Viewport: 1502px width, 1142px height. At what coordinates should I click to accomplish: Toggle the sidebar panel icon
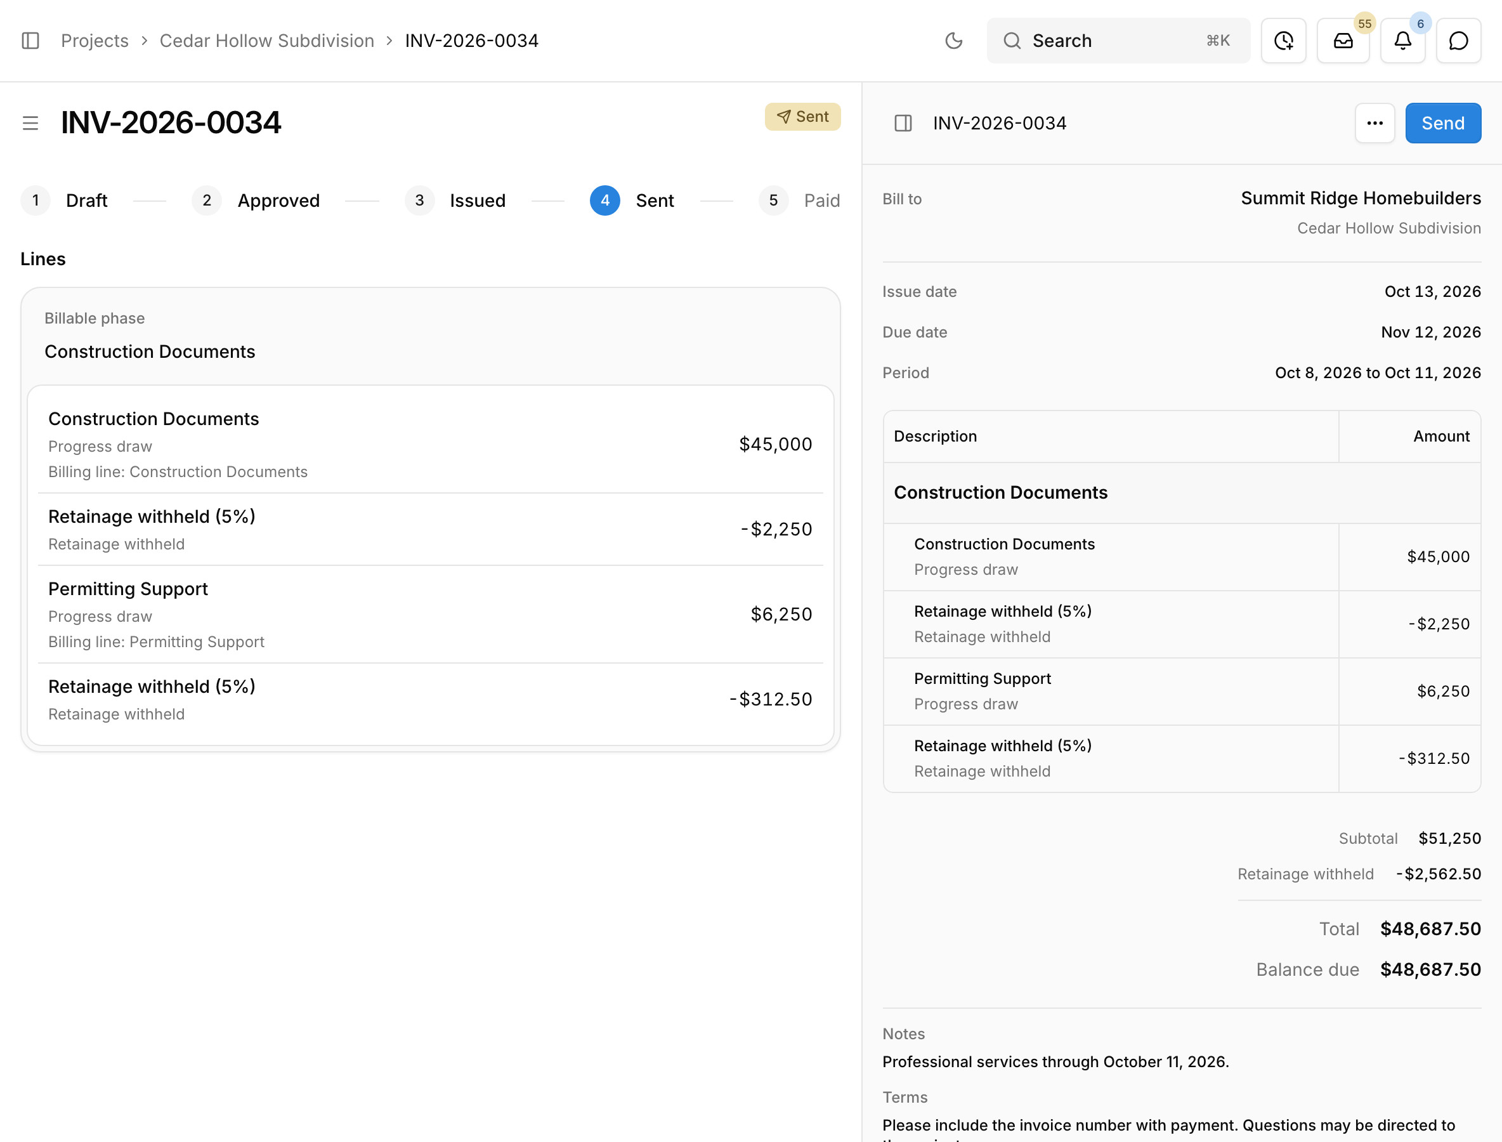pyautogui.click(x=30, y=41)
